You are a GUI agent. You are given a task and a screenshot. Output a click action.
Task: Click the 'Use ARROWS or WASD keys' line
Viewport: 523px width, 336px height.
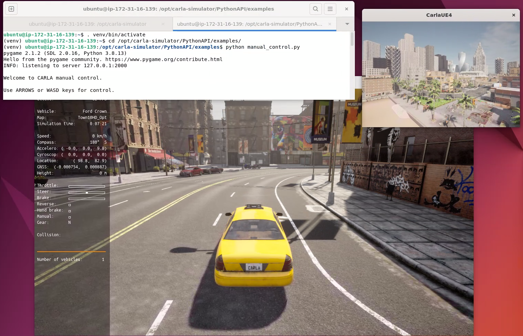click(59, 90)
